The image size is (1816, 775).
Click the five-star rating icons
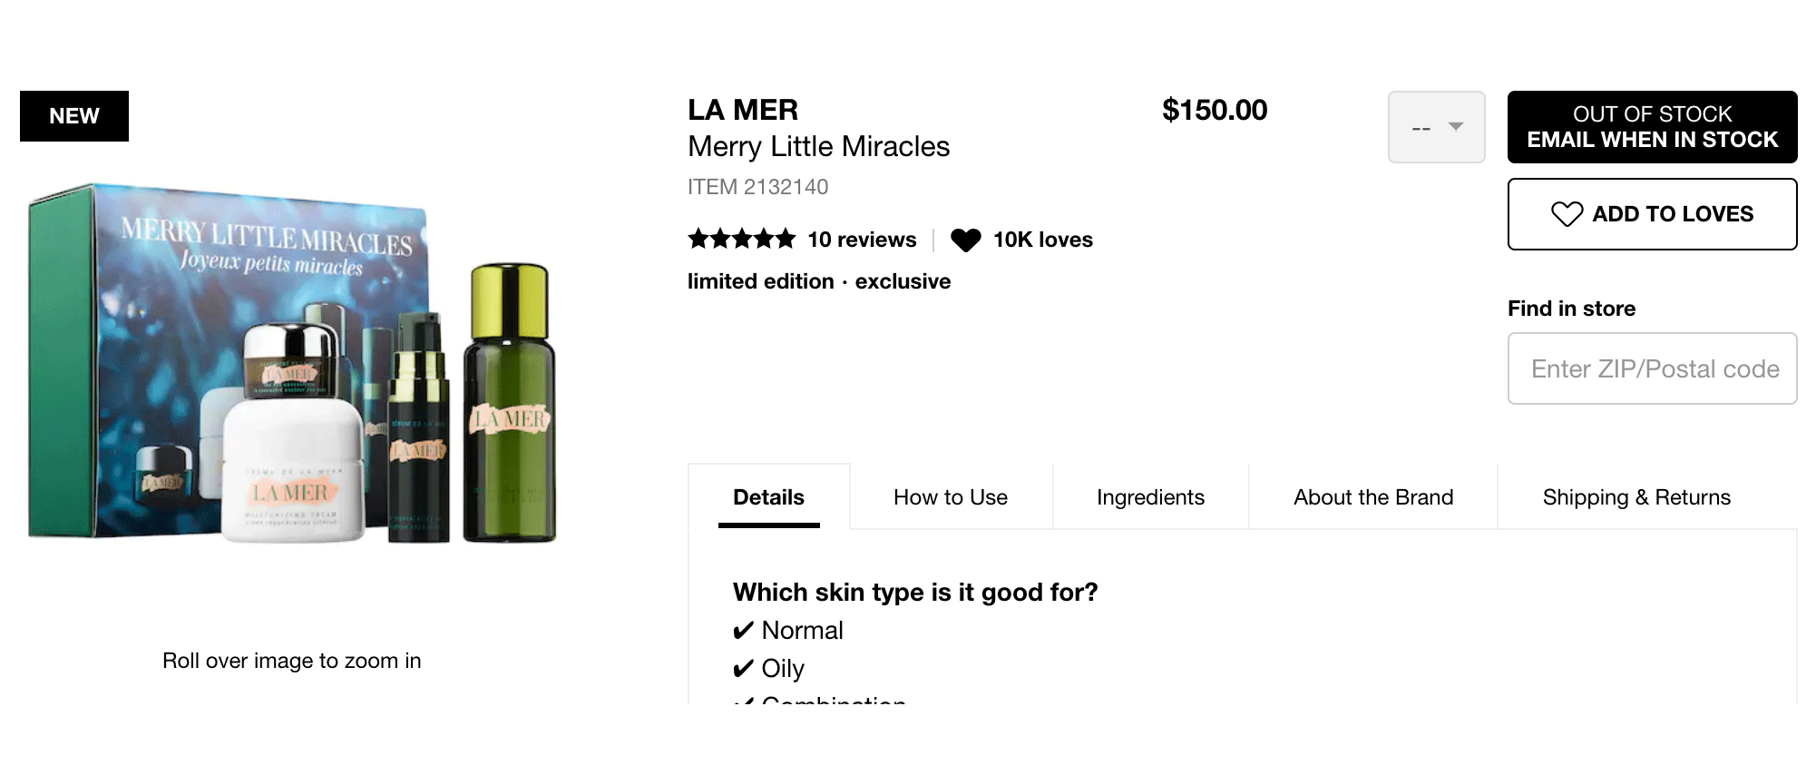pyautogui.click(x=741, y=240)
